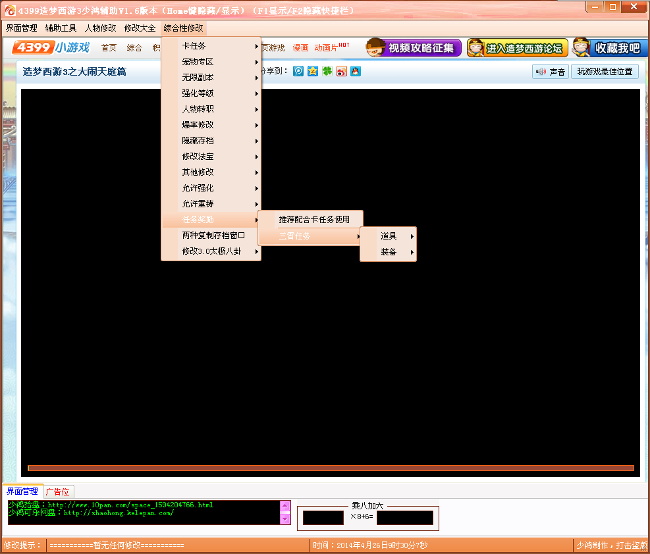Click 少鸿制作 status bar text
This screenshot has width=650, height=554.
point(612,545)
